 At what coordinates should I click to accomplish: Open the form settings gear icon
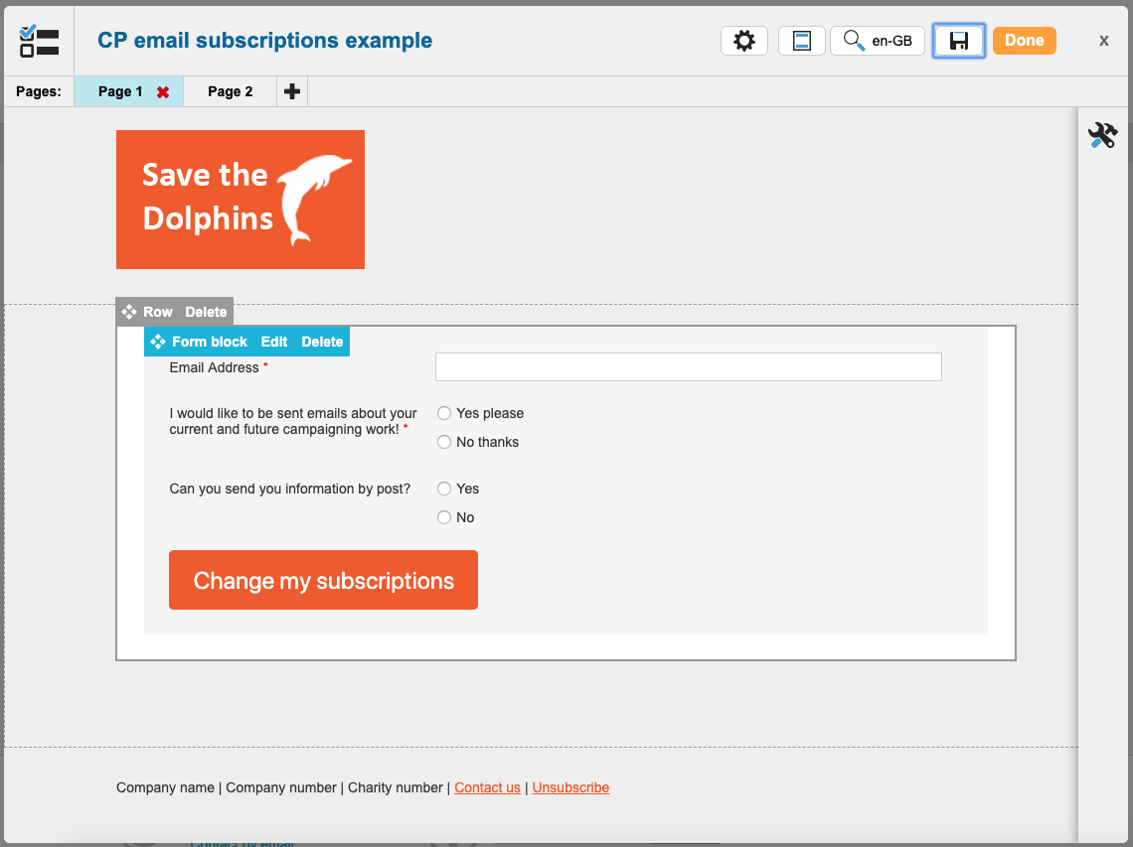743,41
